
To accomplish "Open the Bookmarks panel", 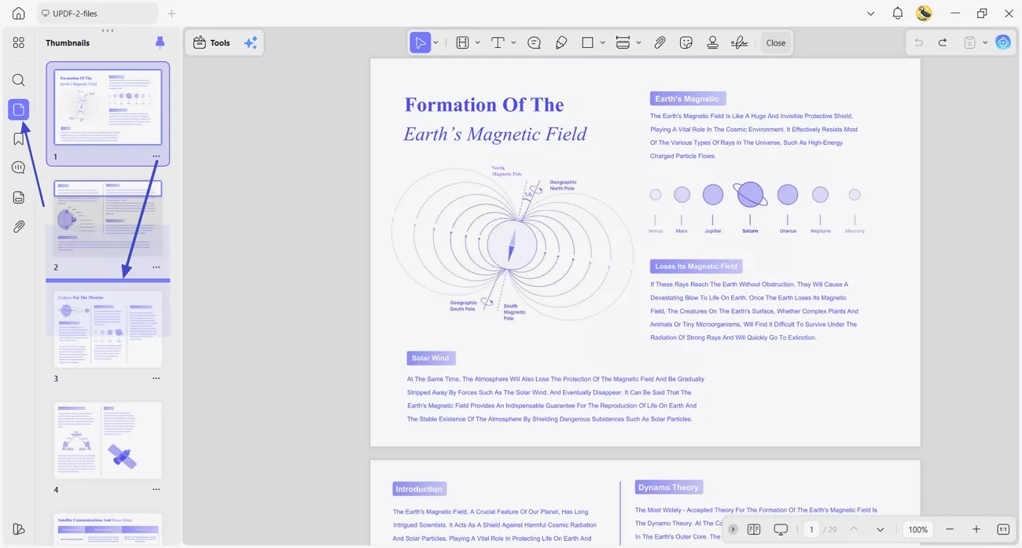I will 18,138.
